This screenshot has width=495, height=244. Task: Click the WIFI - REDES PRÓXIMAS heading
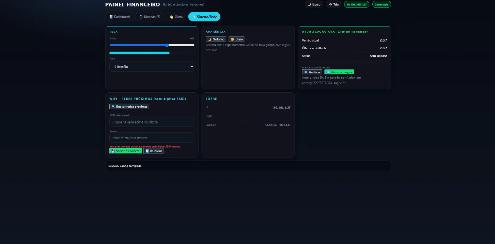(x=148, y=99)
